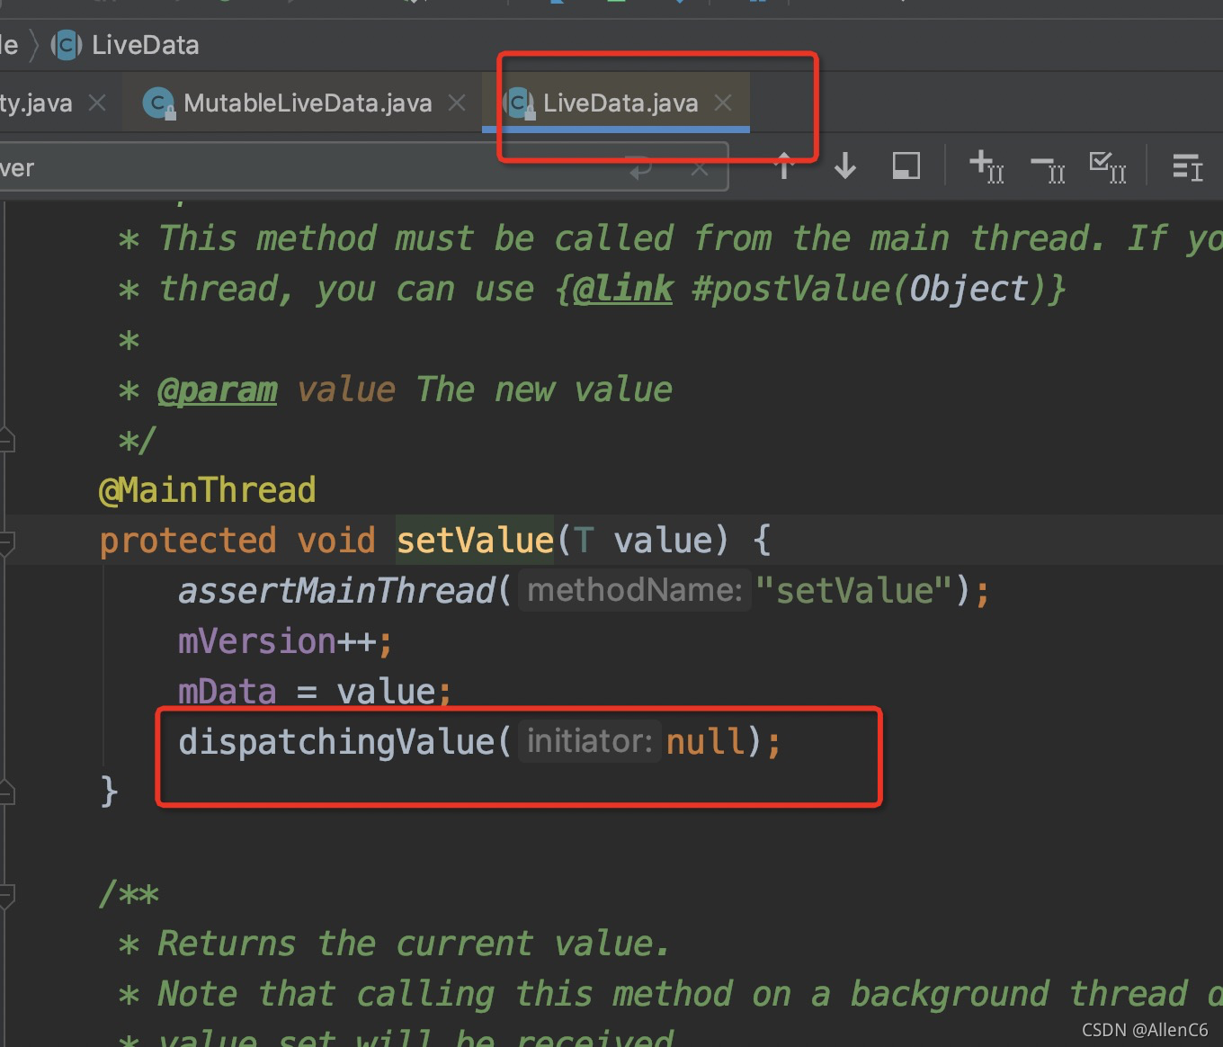
Task: Click inside the search input field
Action: click(x=270, y=166)
